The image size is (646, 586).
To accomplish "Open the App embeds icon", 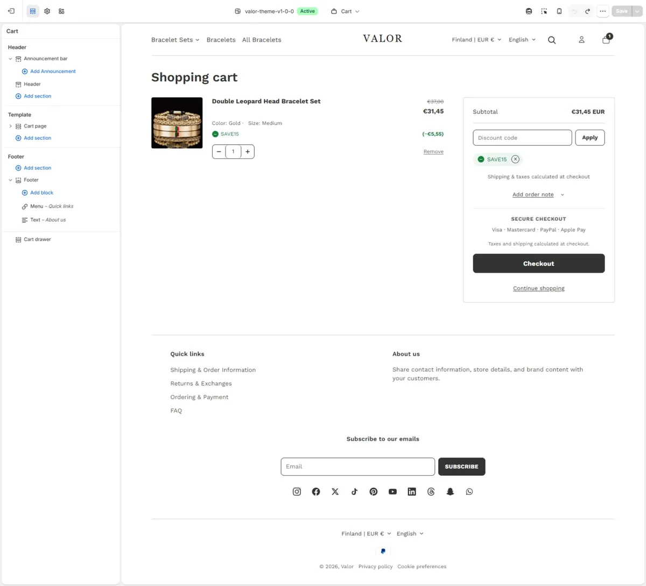I will point(61,11).
